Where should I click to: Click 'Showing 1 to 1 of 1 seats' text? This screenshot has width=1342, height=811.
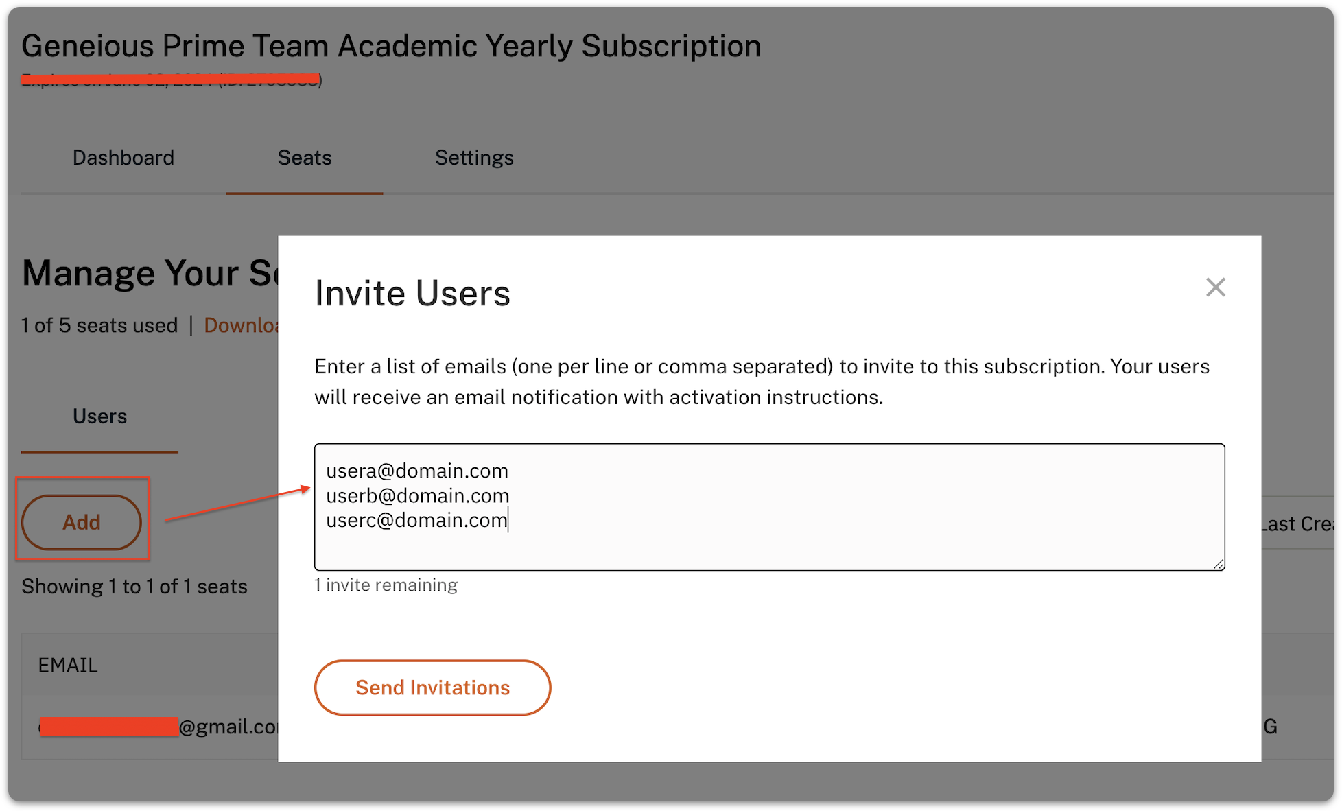tap(134, 587)
